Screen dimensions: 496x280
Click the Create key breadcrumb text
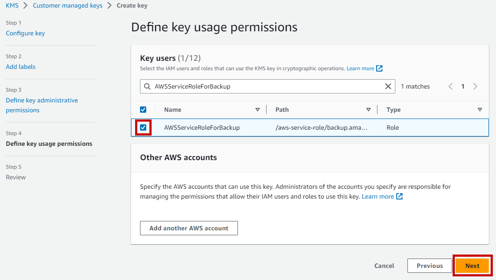click(x=132, y=5)
